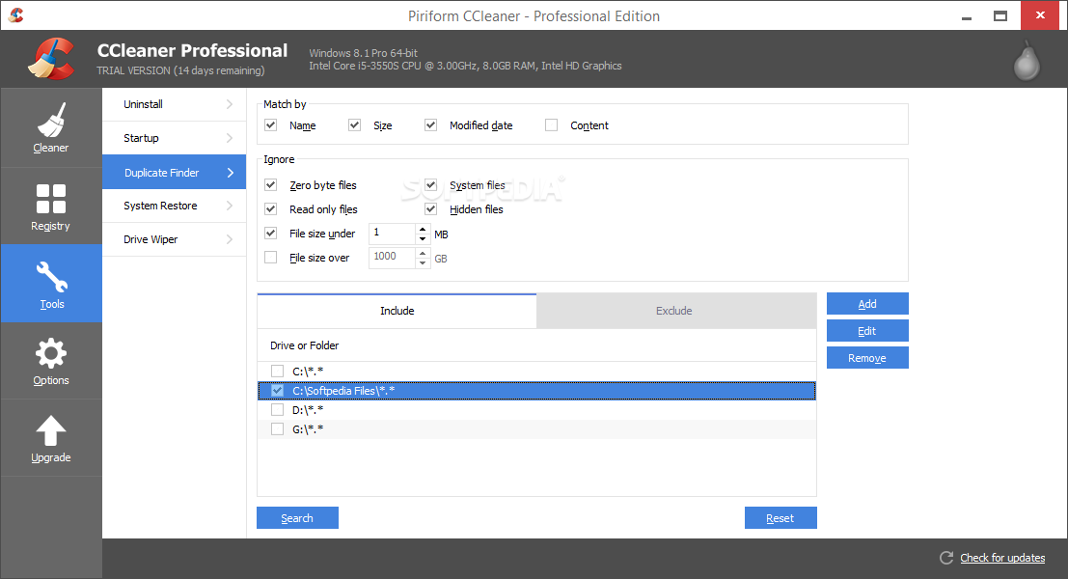Decrease File size over value with down arrow
Image resolution: width=1068 pixels, height=579 pixels.
coord(423,262)
